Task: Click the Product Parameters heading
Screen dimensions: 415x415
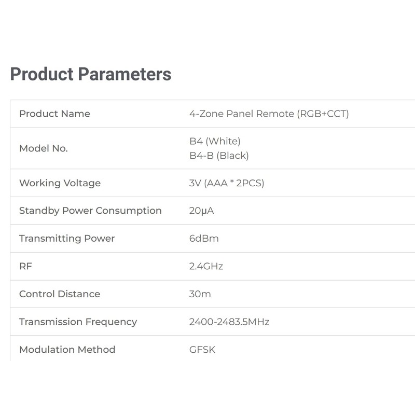Action: tap(91, 74)
